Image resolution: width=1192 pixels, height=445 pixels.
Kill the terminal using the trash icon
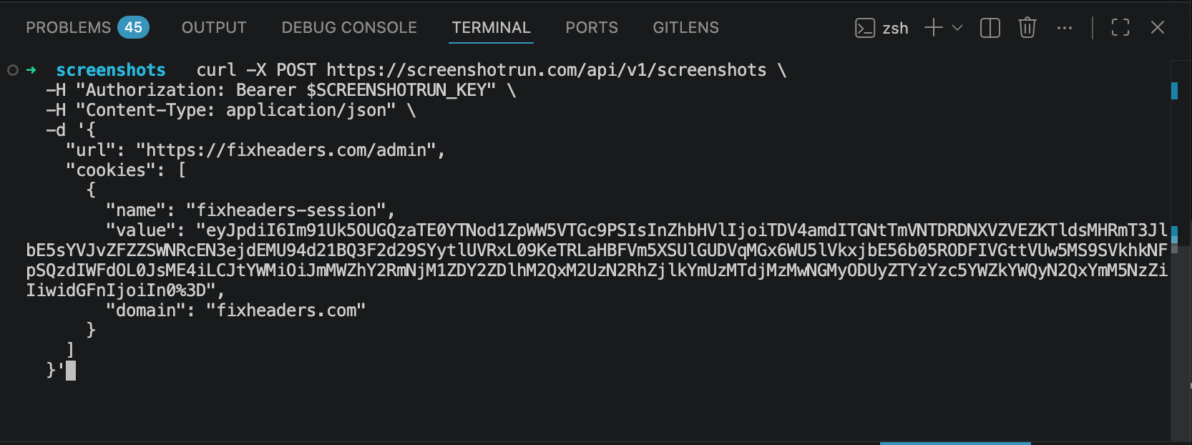pos(1027,27)
